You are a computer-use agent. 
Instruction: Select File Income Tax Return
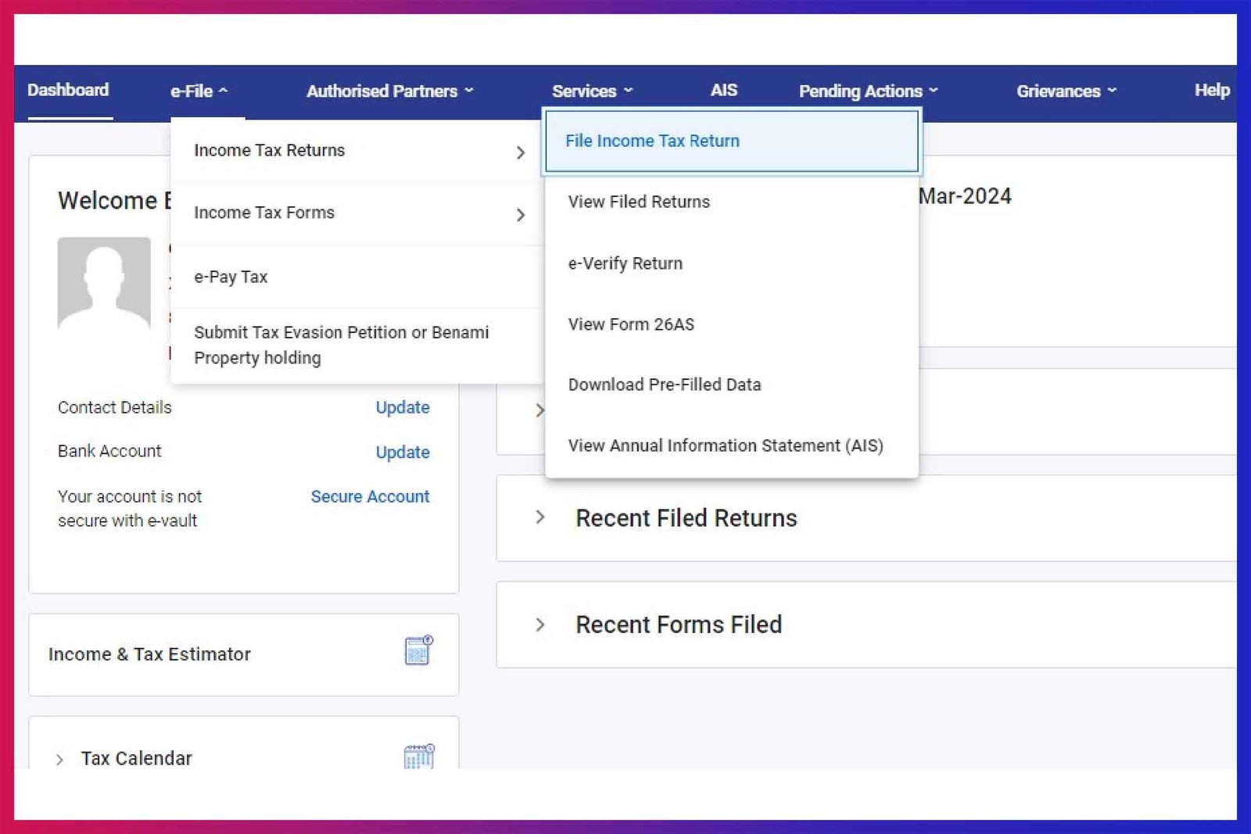652,141
